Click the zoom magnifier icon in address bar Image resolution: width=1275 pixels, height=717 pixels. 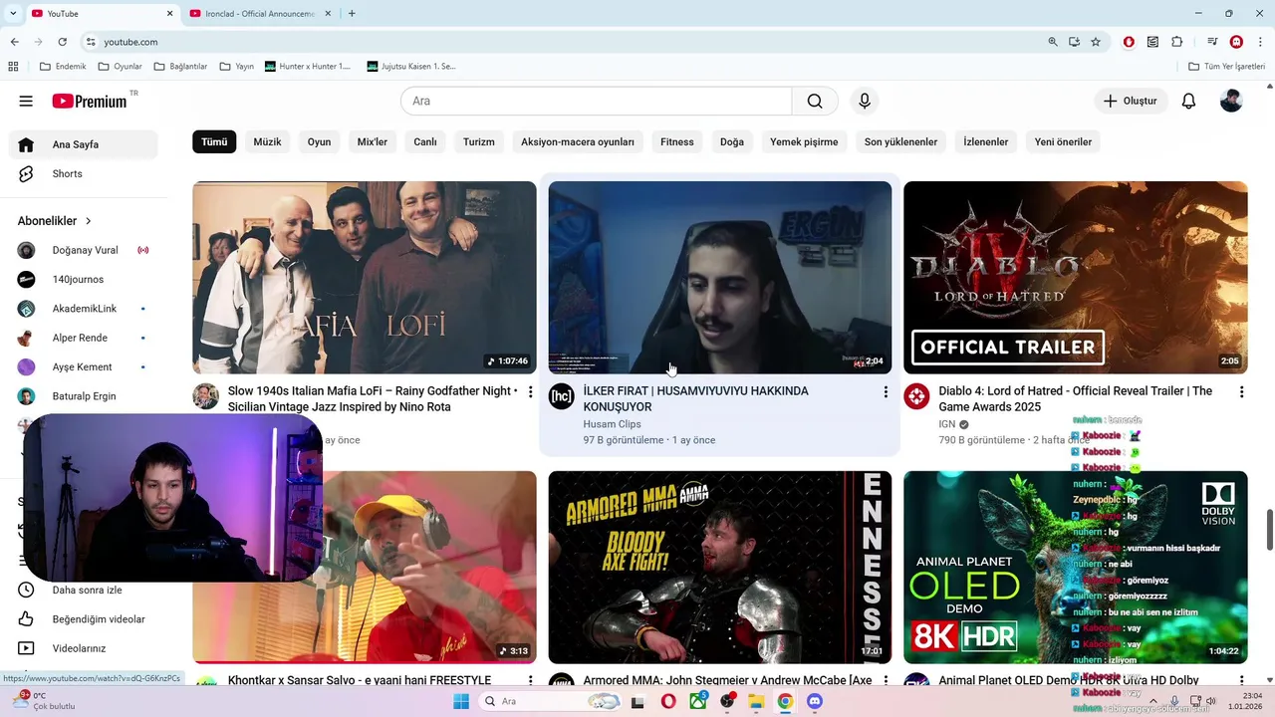pos(1052,42)
